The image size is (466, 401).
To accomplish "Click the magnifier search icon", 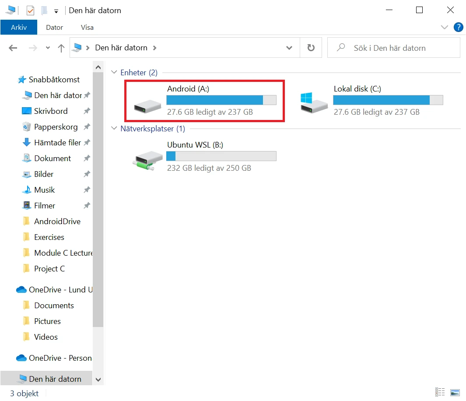I will pos(341,47).
